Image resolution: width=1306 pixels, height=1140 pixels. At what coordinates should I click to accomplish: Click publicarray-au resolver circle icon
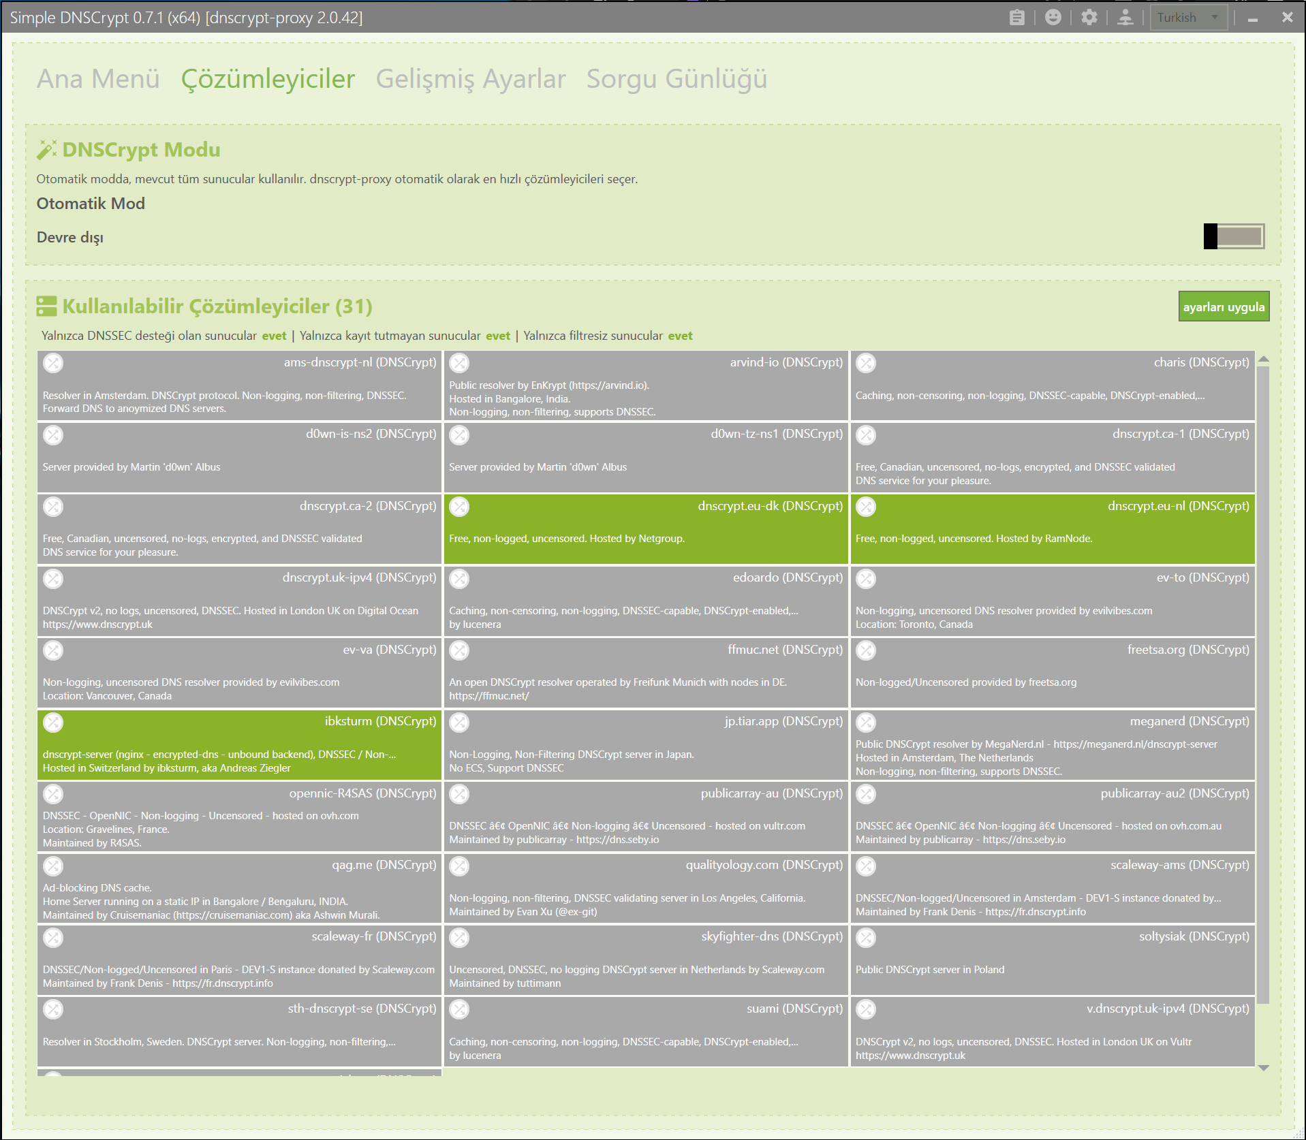point(459,794)
